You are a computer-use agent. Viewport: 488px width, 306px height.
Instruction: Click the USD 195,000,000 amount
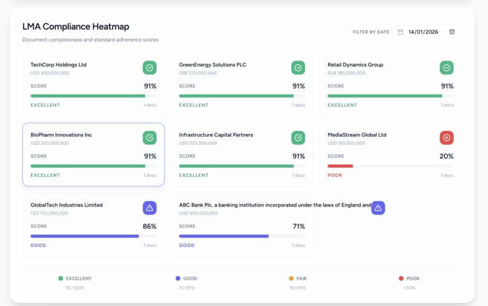[x=346, y=143]
